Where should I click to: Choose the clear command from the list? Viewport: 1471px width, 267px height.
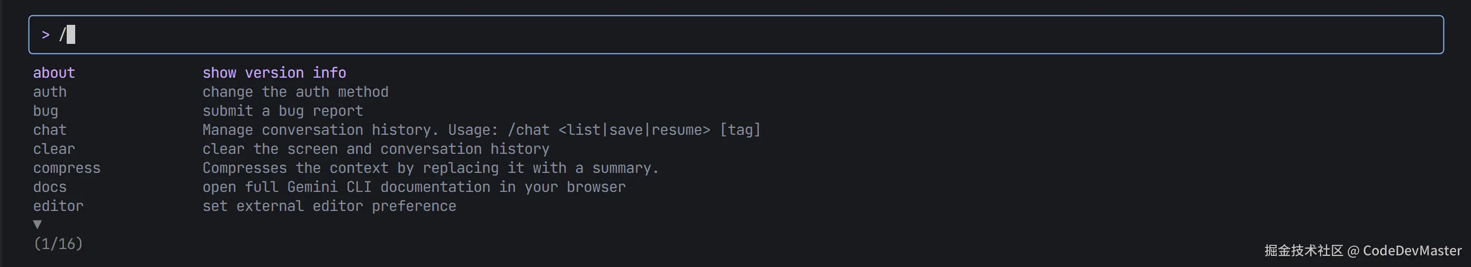(x=53, y=149)
